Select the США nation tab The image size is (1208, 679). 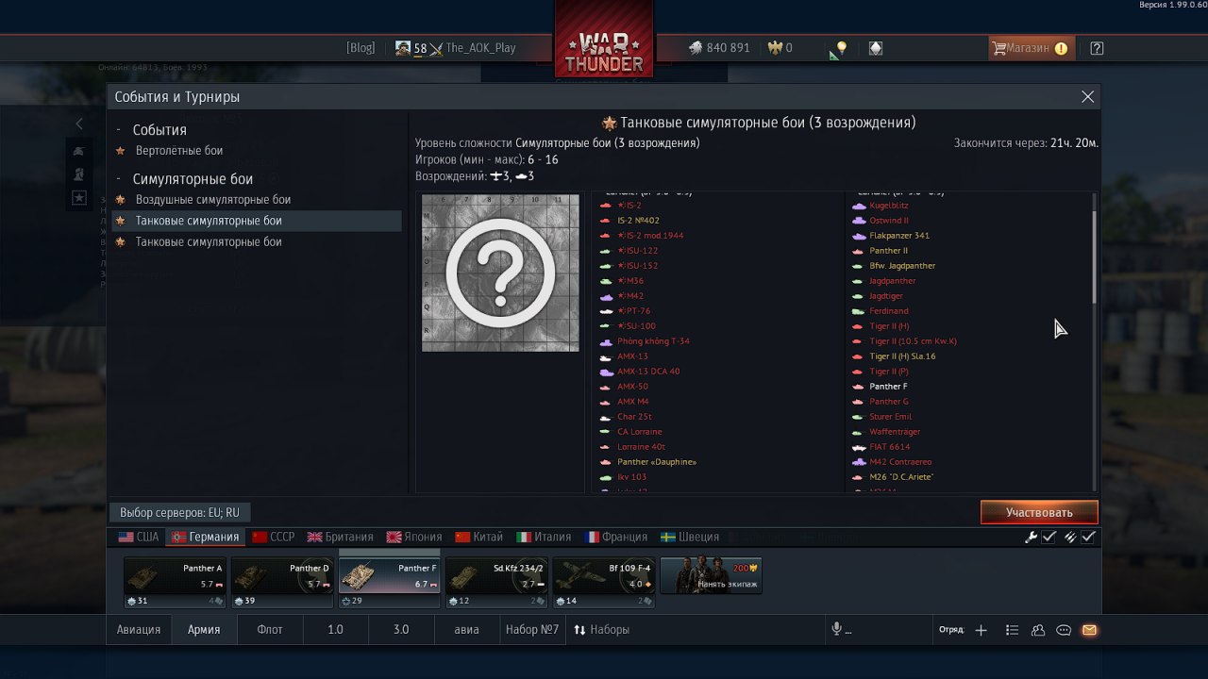click(x=139, y=538)
